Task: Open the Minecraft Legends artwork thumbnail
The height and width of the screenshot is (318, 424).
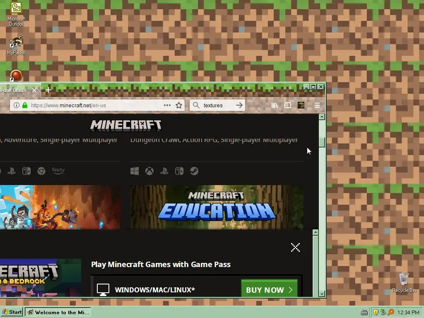Action: point(60,207)
